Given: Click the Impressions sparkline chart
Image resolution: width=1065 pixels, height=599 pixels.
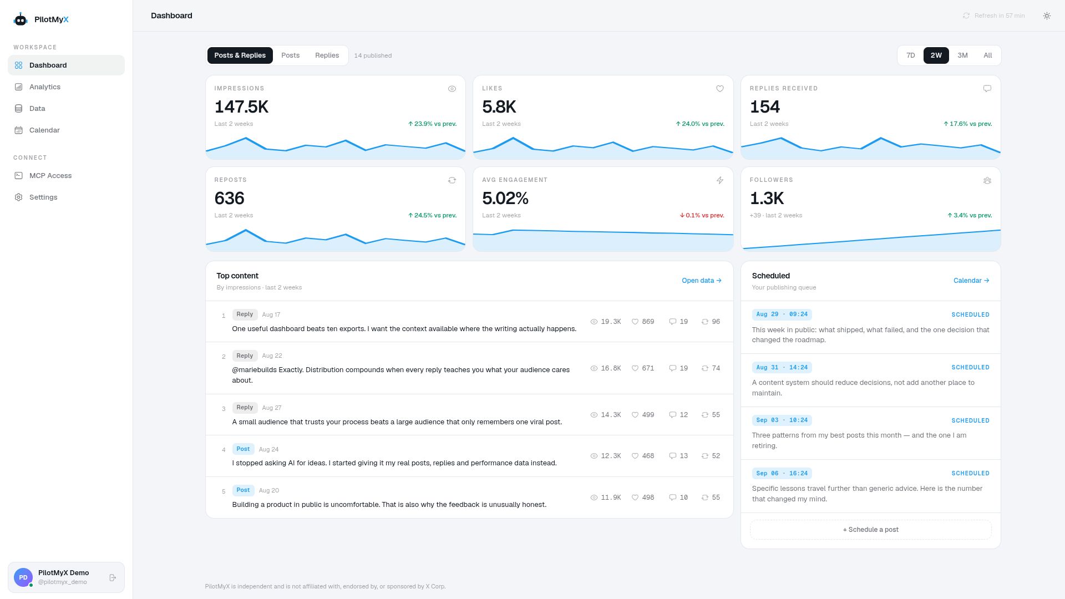Looking at the screenshot, I should [336, 148].
